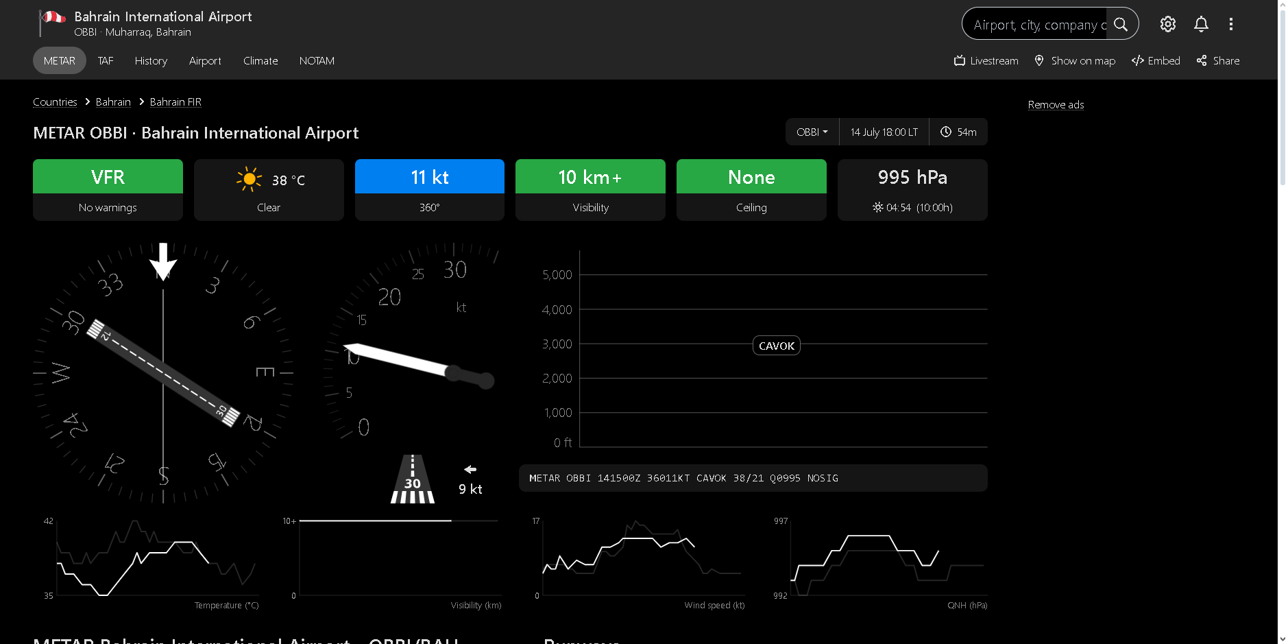Click the 11 kt wind card
Image resolution: width=1288 pixels, height=644 pixels.
430,190
